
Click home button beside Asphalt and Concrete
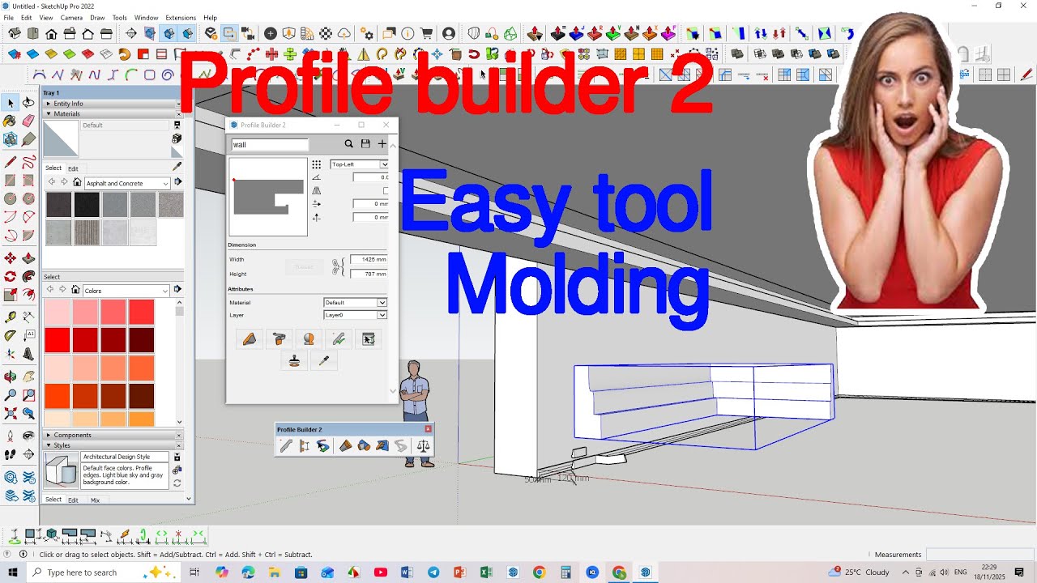pyautogui.click(x=77, y=183)
